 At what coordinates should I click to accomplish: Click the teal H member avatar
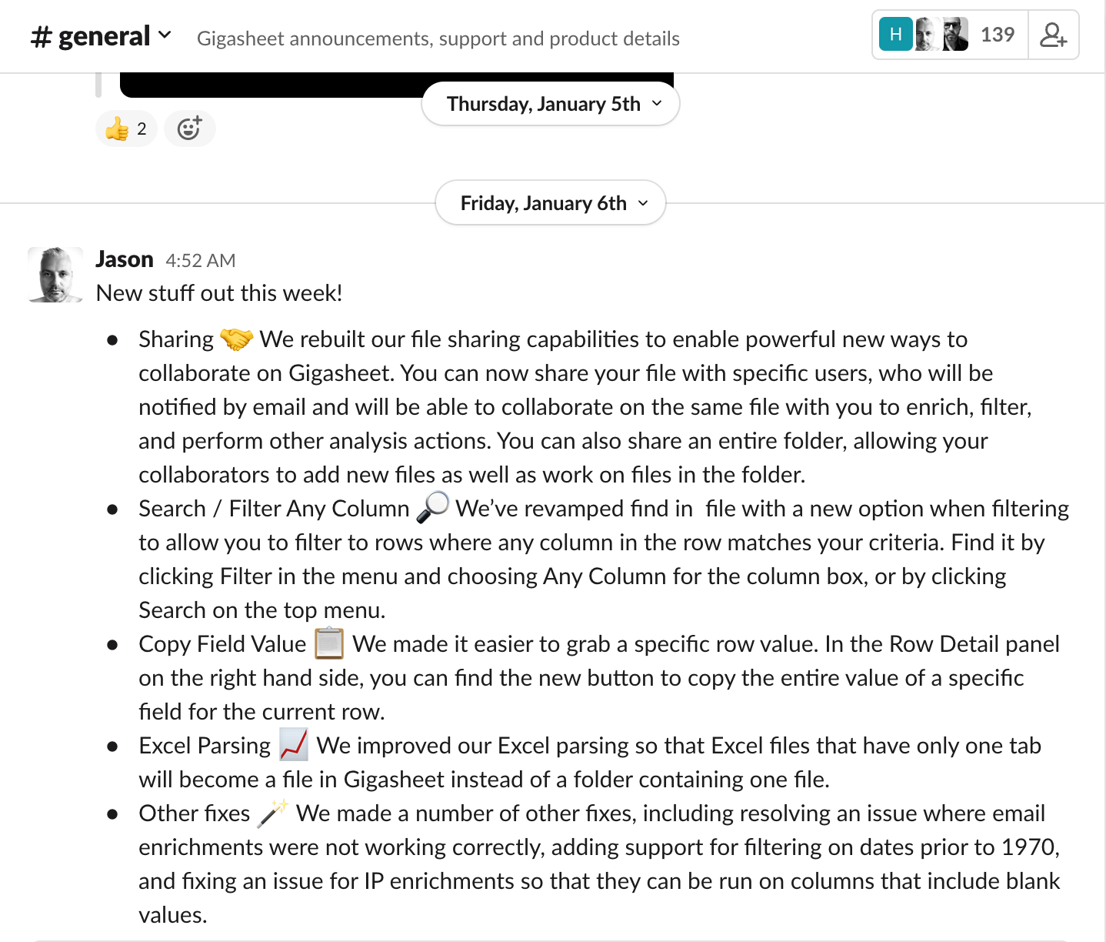(895, 35)
